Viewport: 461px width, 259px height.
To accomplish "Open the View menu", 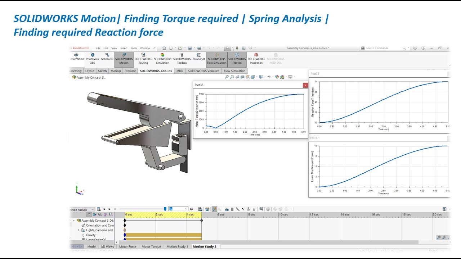I will 114,48.
